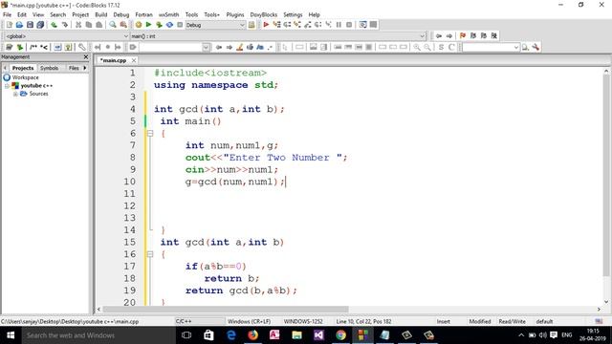Cut the selection using scissors icon
This screenshot has width=612, height=344.
(x=78, y=25)
